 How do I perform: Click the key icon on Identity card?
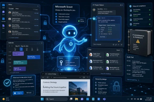[x=61, y=63]
